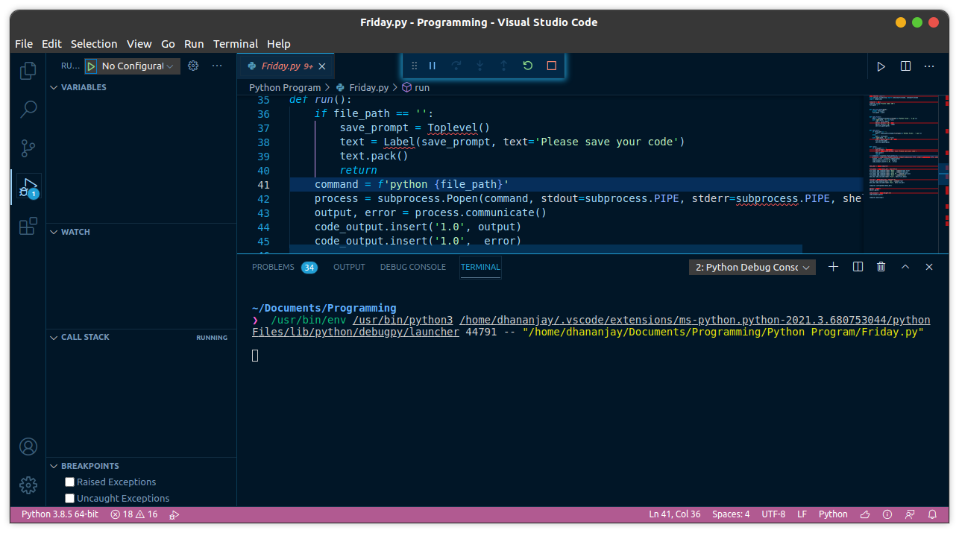The width and height of the screenshot is (959, 533).
Task: Switch to the Debug Console tab
Action: (x=412, y=267)
